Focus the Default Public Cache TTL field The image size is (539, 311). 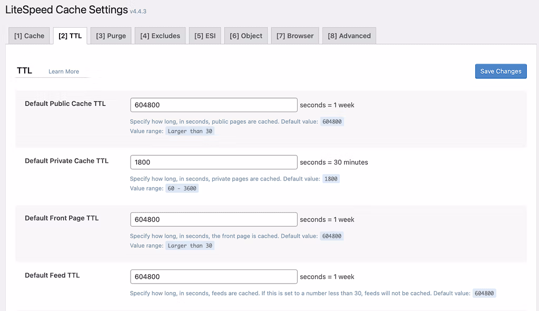pyautogui.click(x=214, y=105)
